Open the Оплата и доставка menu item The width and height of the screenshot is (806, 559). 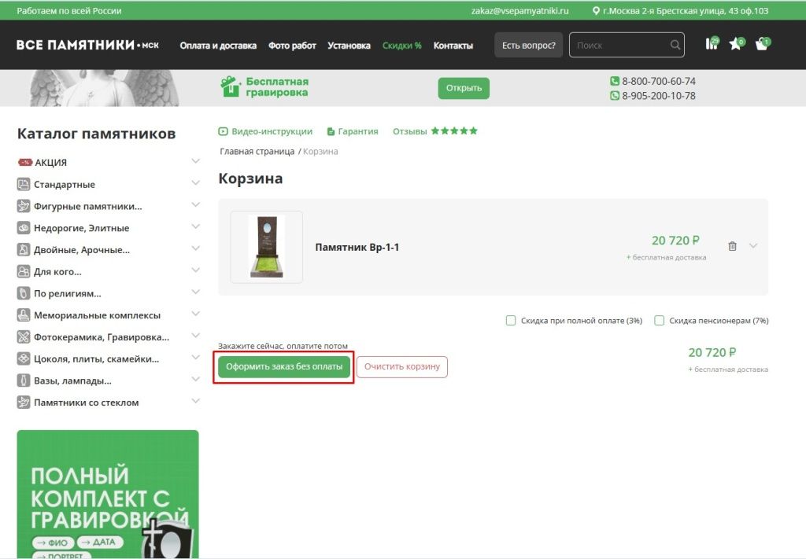[218, 46]
